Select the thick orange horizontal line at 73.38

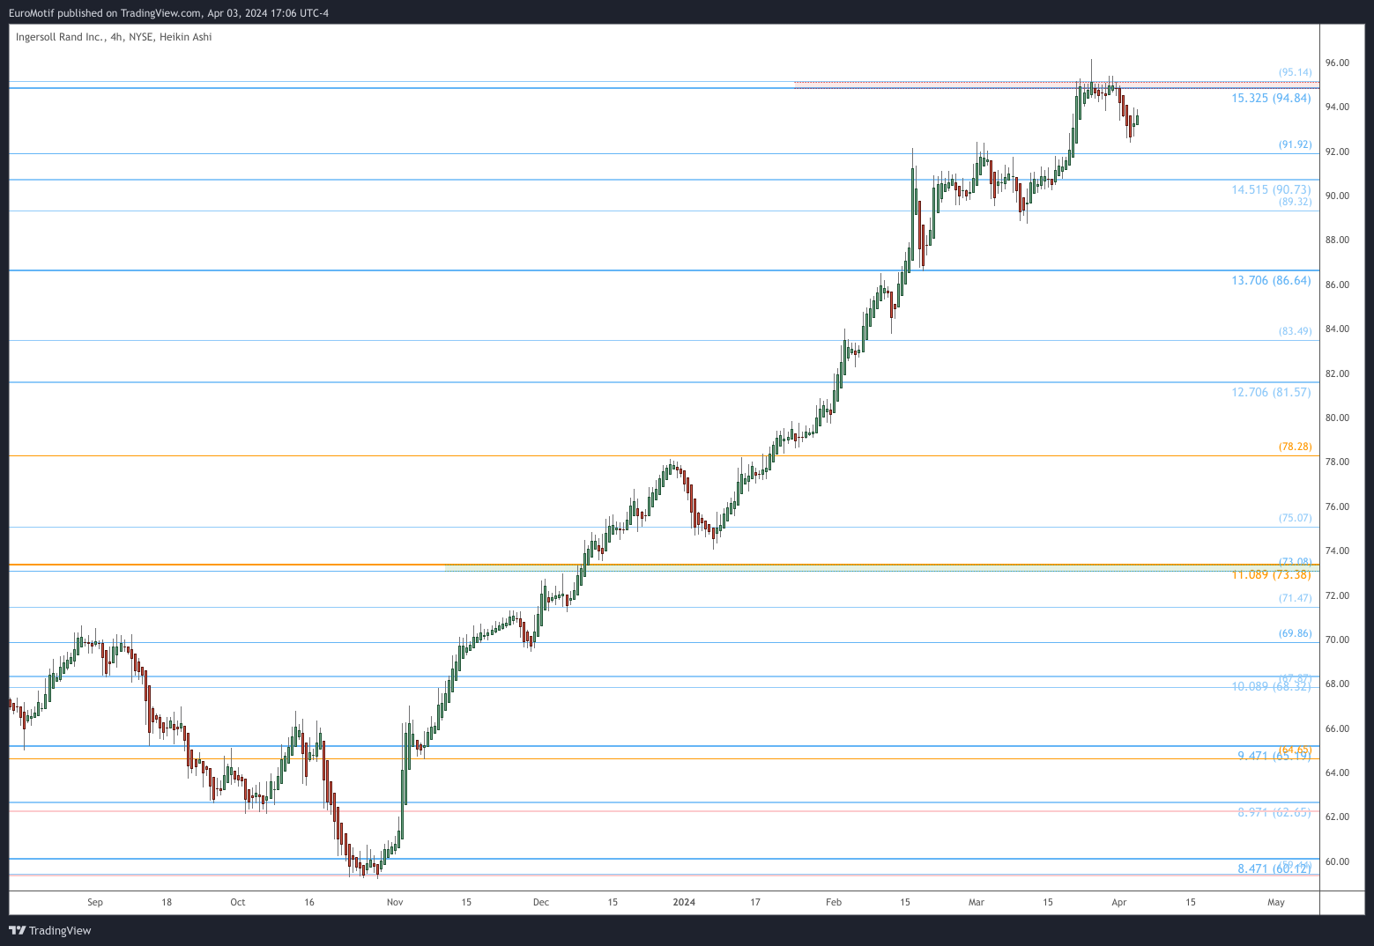coord(664,565)
